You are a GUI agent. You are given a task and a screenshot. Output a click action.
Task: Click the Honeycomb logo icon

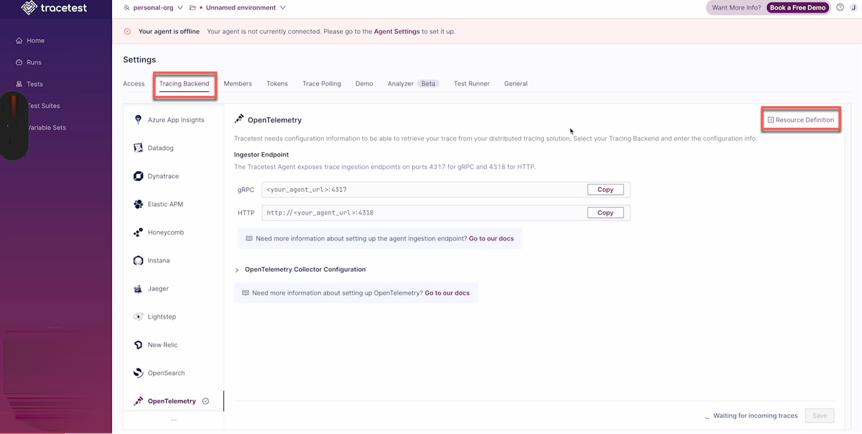138,232
